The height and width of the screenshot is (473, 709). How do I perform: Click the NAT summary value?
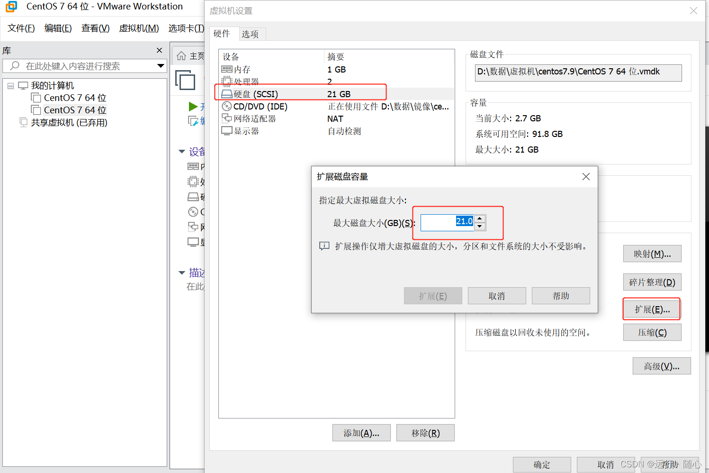(335, 118)
